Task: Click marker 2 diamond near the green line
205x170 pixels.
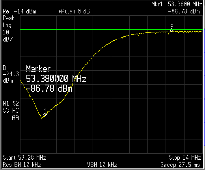Action: (171, 30)
